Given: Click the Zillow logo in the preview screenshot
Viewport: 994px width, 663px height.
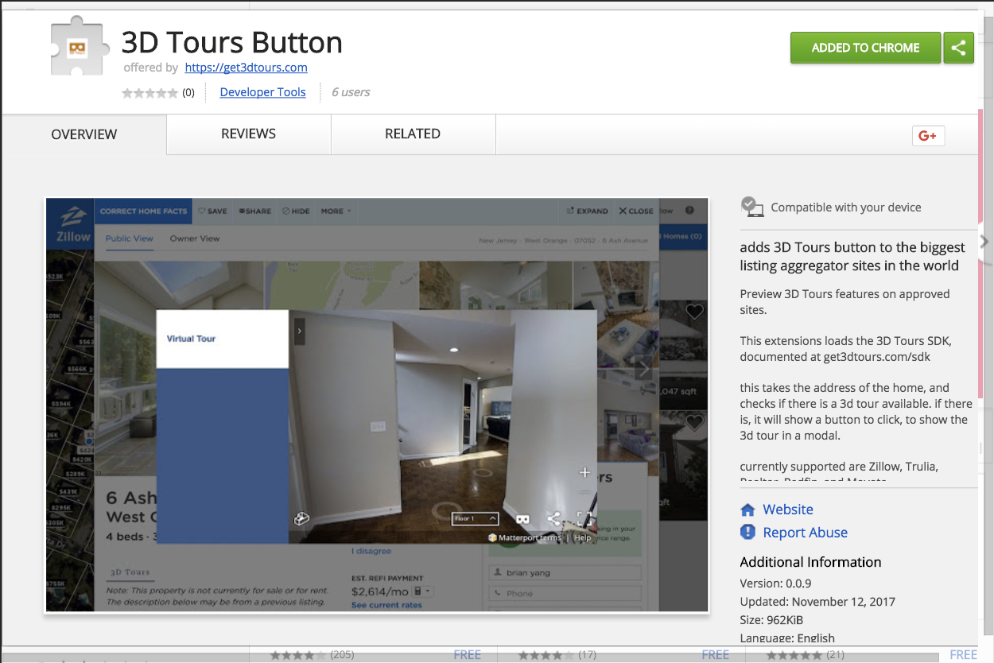Looking at the screenshot, I should pyautogui.click(x=72, y=226).
